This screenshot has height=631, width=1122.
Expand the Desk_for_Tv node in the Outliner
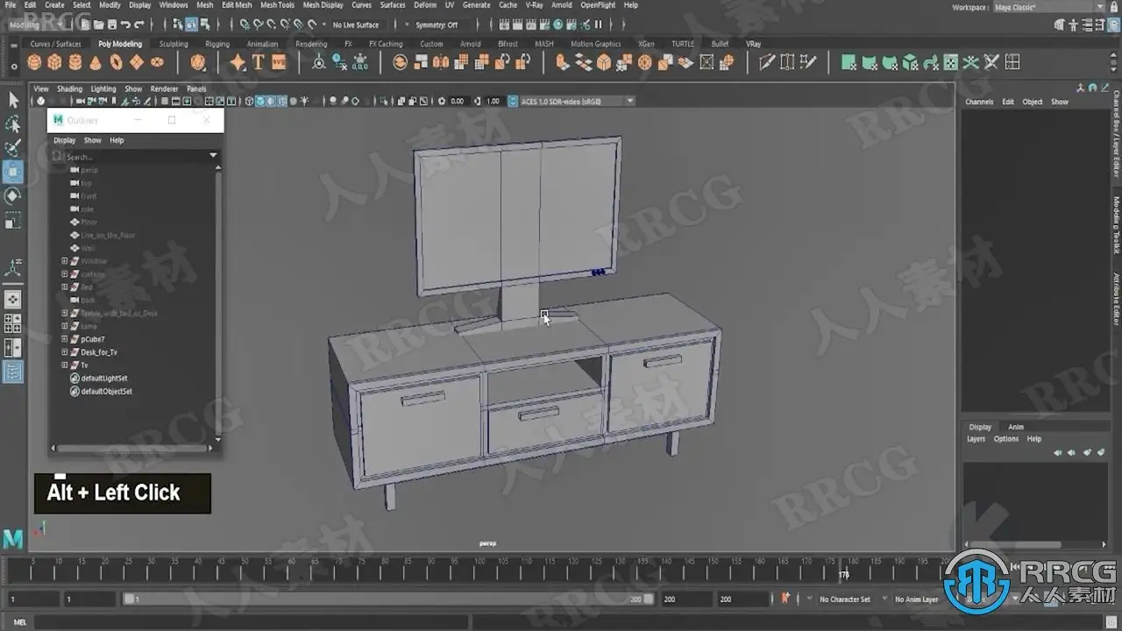tap(64, 352)
